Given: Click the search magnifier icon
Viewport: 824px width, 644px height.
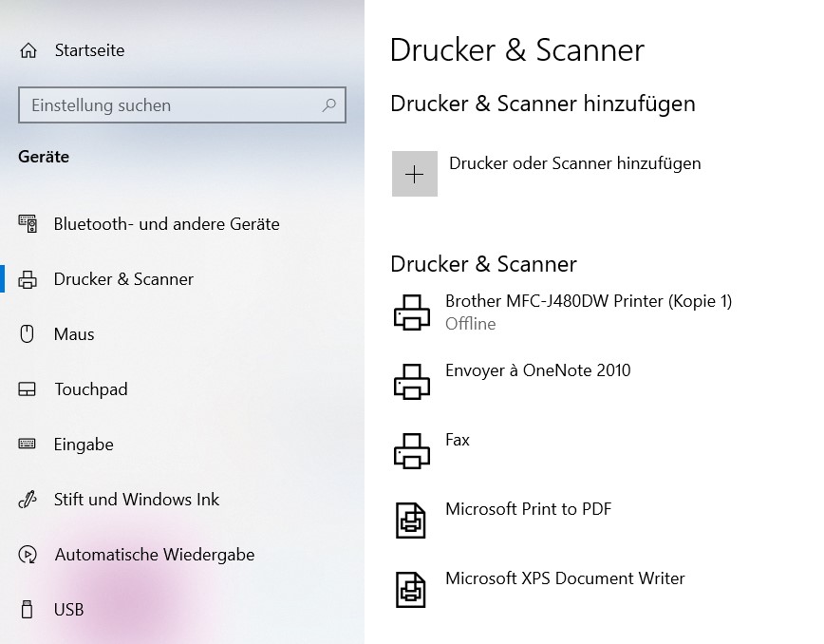Looking at the screenshot, I should click(x=328, y=105).
